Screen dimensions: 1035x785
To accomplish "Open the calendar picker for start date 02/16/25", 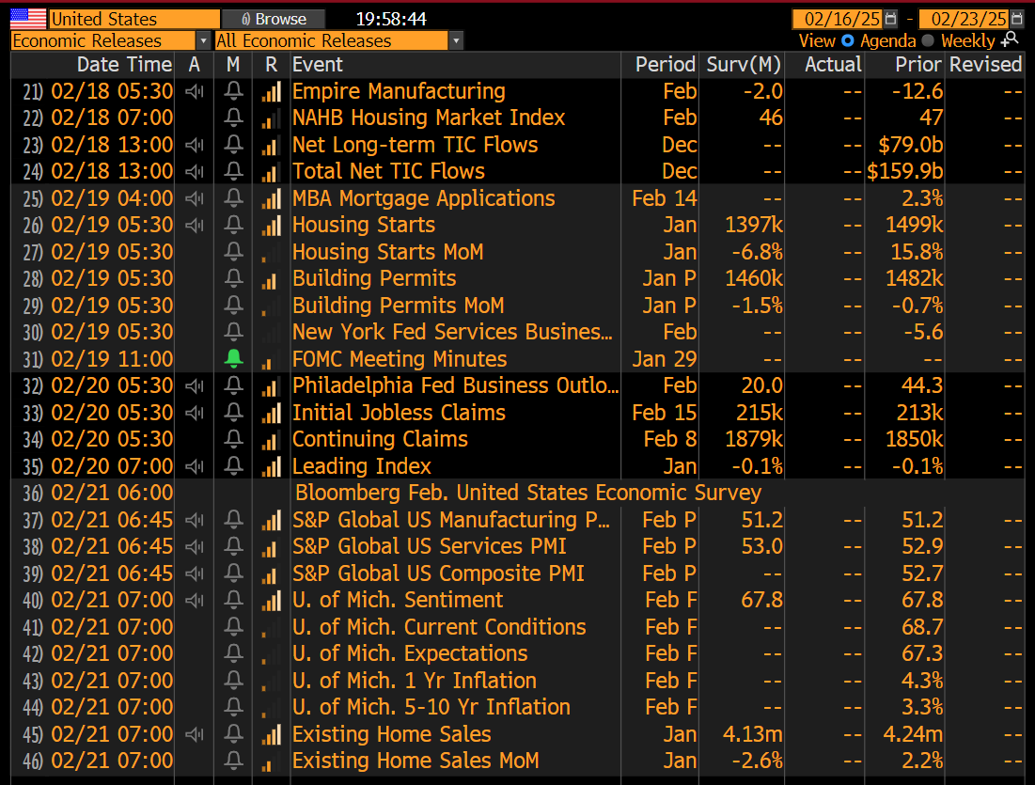I will (x=890, y=19).
